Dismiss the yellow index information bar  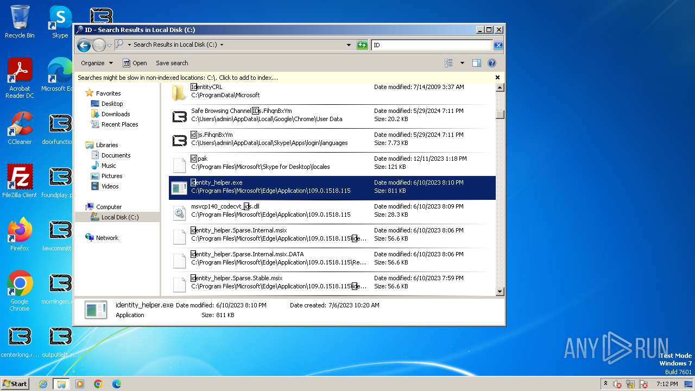497,78
